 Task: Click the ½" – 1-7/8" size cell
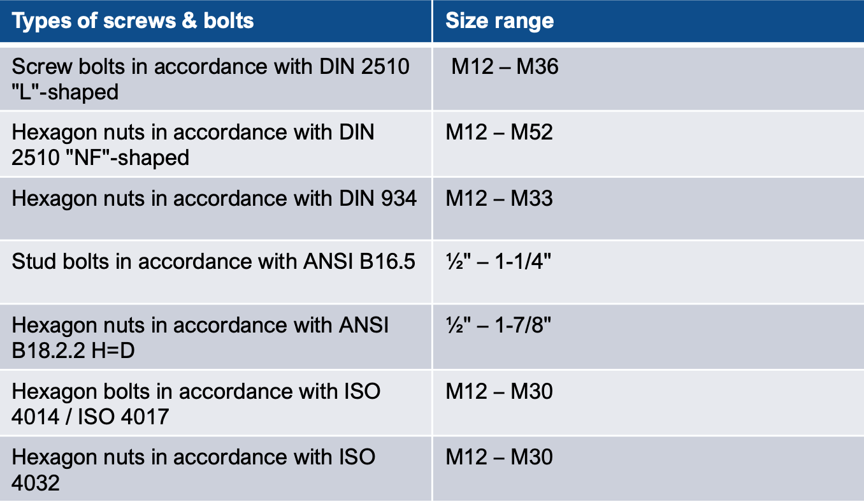pyautogui.click(x=648, y=337)
